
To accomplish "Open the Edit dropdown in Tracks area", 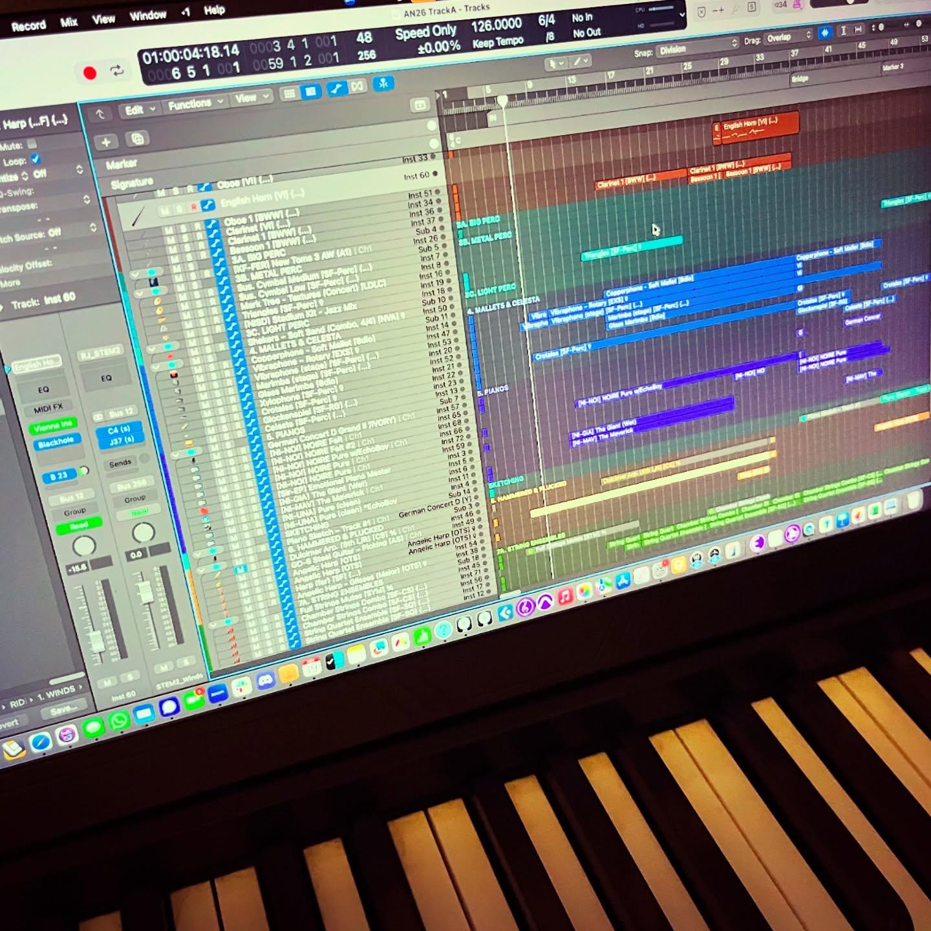I will pyautogui.click(x=139, y=110).
